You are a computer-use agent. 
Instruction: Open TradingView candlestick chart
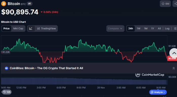coord(46,28)
